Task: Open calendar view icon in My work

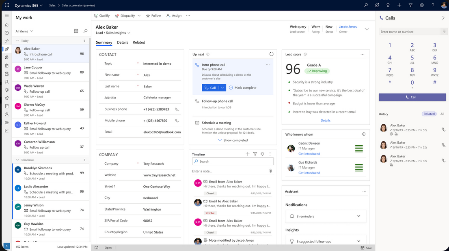Action: click(76, 31)
